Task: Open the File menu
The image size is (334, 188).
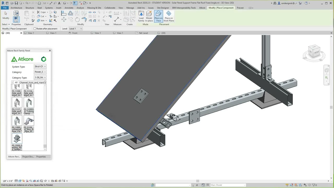Action: tap(5, 8)
